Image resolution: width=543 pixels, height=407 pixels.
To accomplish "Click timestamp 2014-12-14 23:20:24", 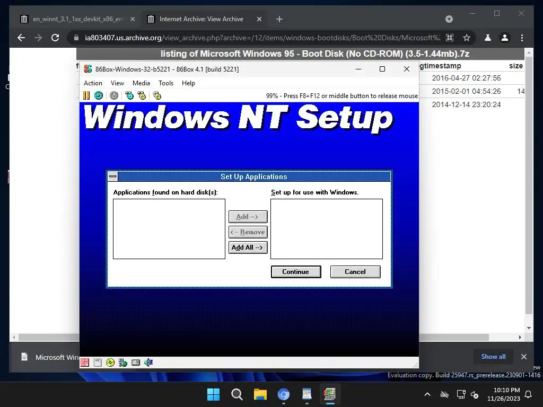I will pyautogui.click(x=466, y=104).
